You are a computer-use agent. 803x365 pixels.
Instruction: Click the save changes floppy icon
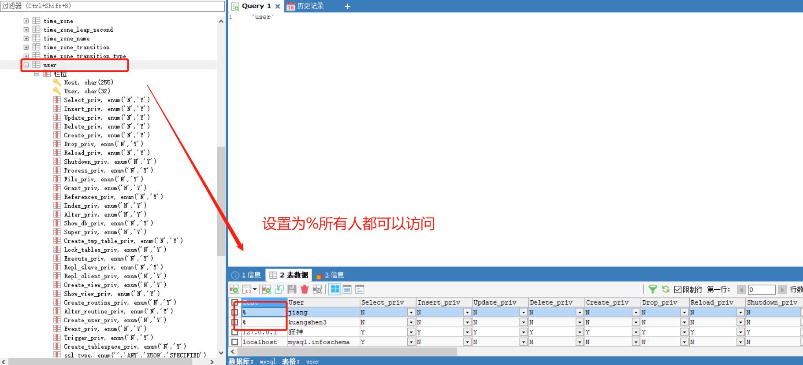coord(292,289)
